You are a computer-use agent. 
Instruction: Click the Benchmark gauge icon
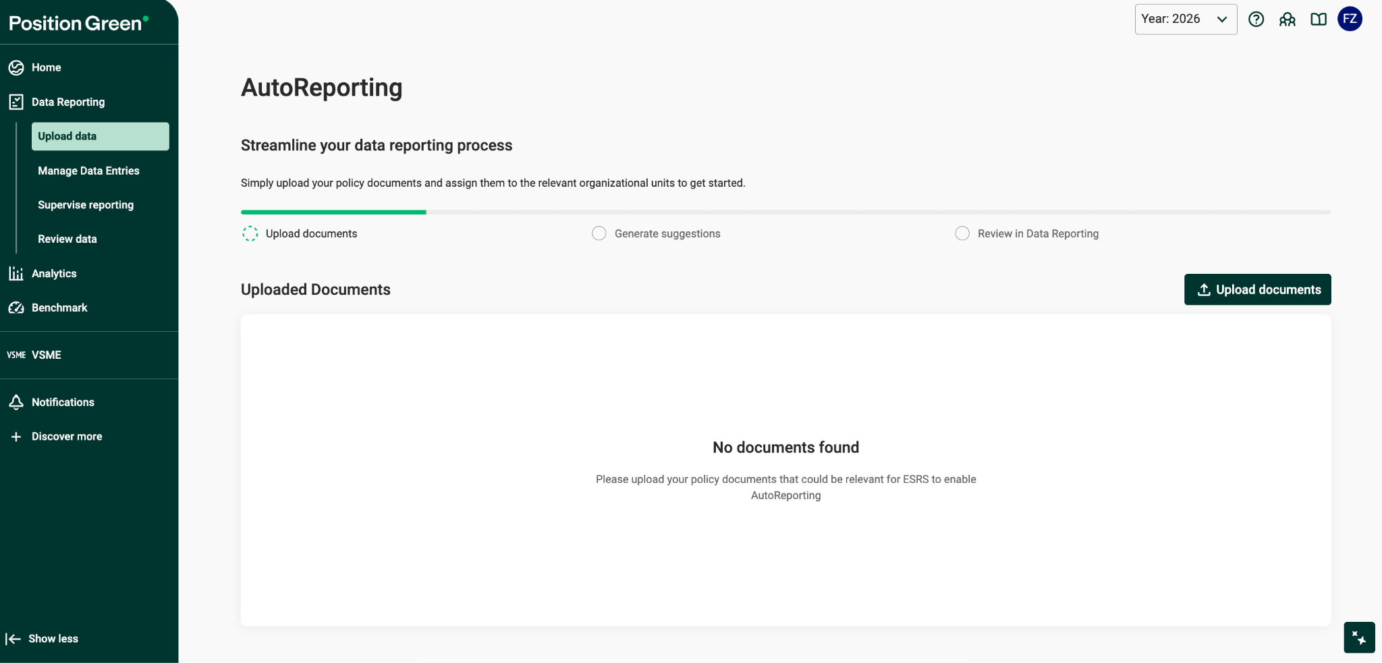[x=16, y=308]
